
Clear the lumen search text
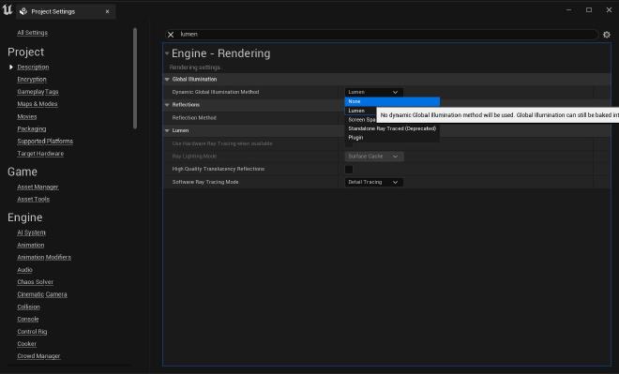coord(171,35)
